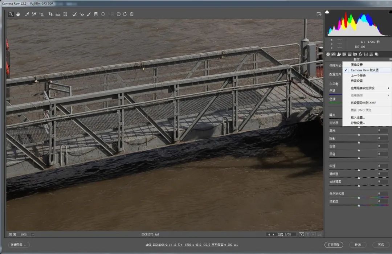
Task: Click the trash delete icon in toolbar
Action: click(132, 14)
